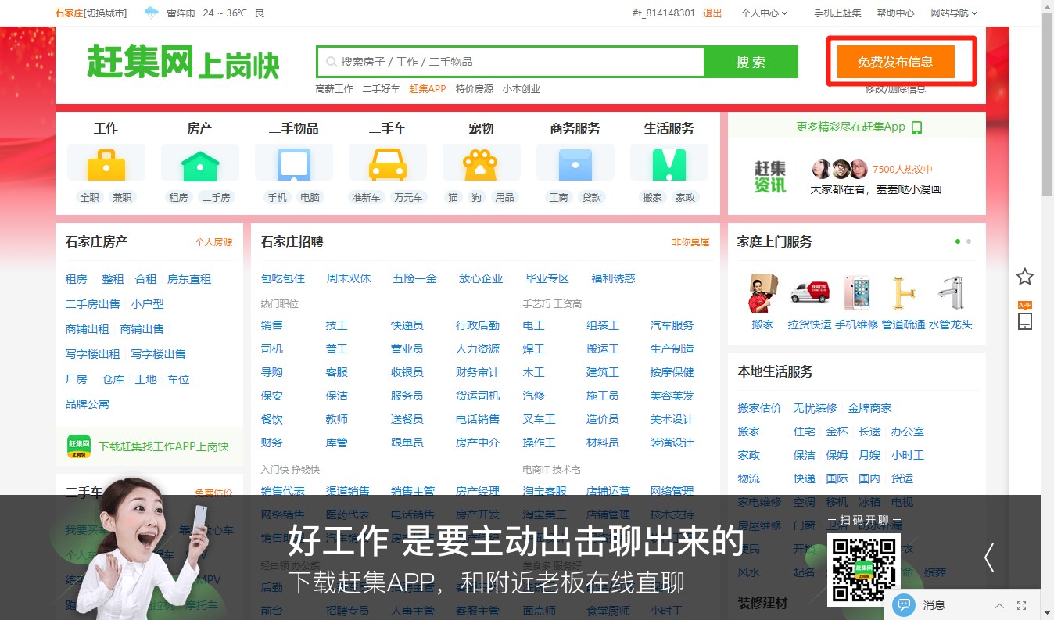This screenshot has width=1054, height=620.
Task: Click the 大家都在看,羞羞哒小漫画 headline
Action: point(876,188)
